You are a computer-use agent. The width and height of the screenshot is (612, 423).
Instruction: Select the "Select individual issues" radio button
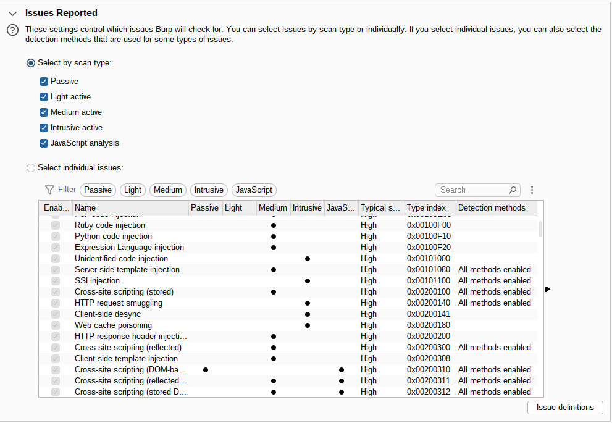point(30,167)
